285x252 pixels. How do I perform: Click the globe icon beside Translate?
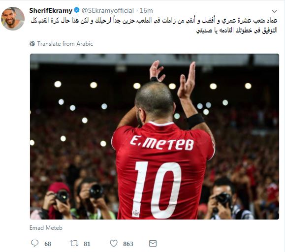32,44
